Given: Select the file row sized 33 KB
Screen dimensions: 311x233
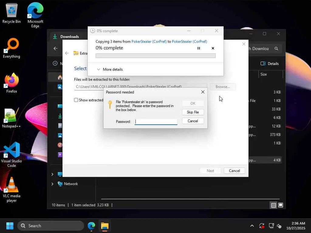Looking at the screenshot, I should click(265, 109).
